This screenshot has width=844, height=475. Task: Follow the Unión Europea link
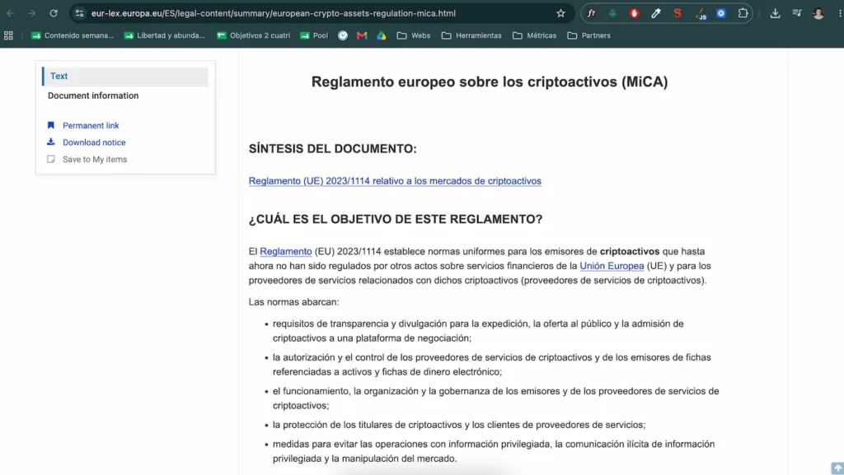tap(612, 266)
